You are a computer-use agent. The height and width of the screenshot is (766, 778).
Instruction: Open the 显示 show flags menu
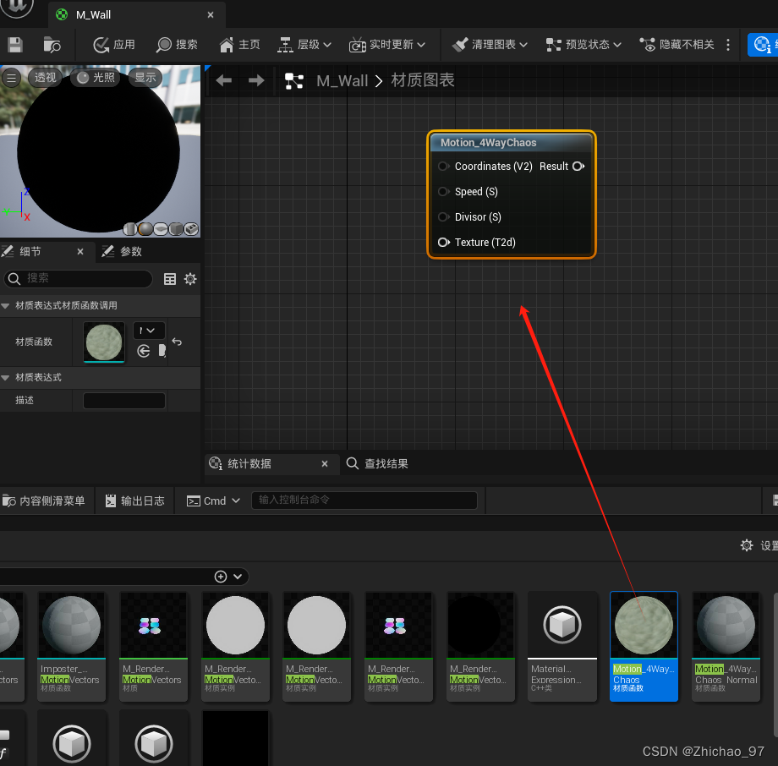point(145,78)
